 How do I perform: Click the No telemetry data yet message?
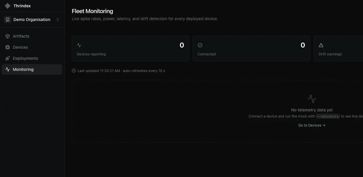(312, 110)
